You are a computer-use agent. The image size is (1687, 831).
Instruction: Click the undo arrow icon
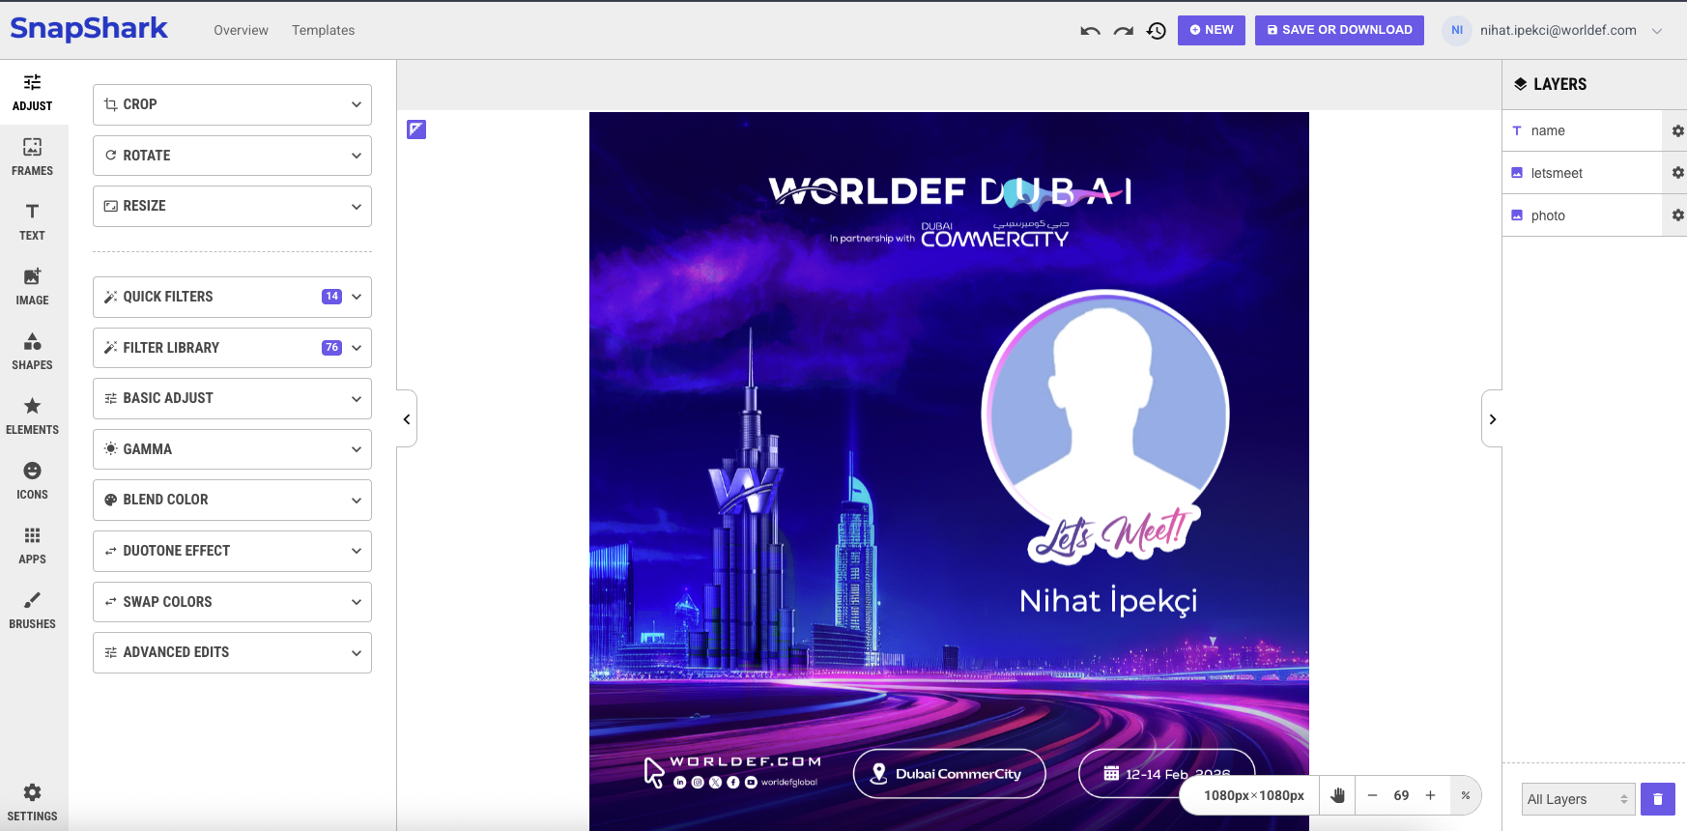(1090, 31)
